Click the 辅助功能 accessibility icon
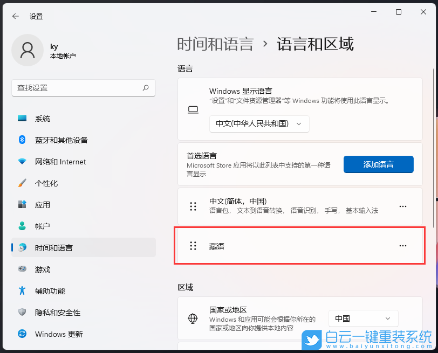This screenshot has width=438, height=353. tap(22, 291)
